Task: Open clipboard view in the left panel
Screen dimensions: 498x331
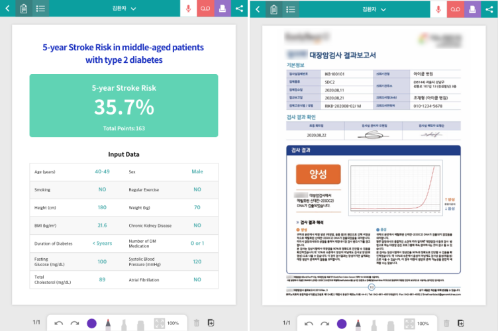Action: (24, 8)
